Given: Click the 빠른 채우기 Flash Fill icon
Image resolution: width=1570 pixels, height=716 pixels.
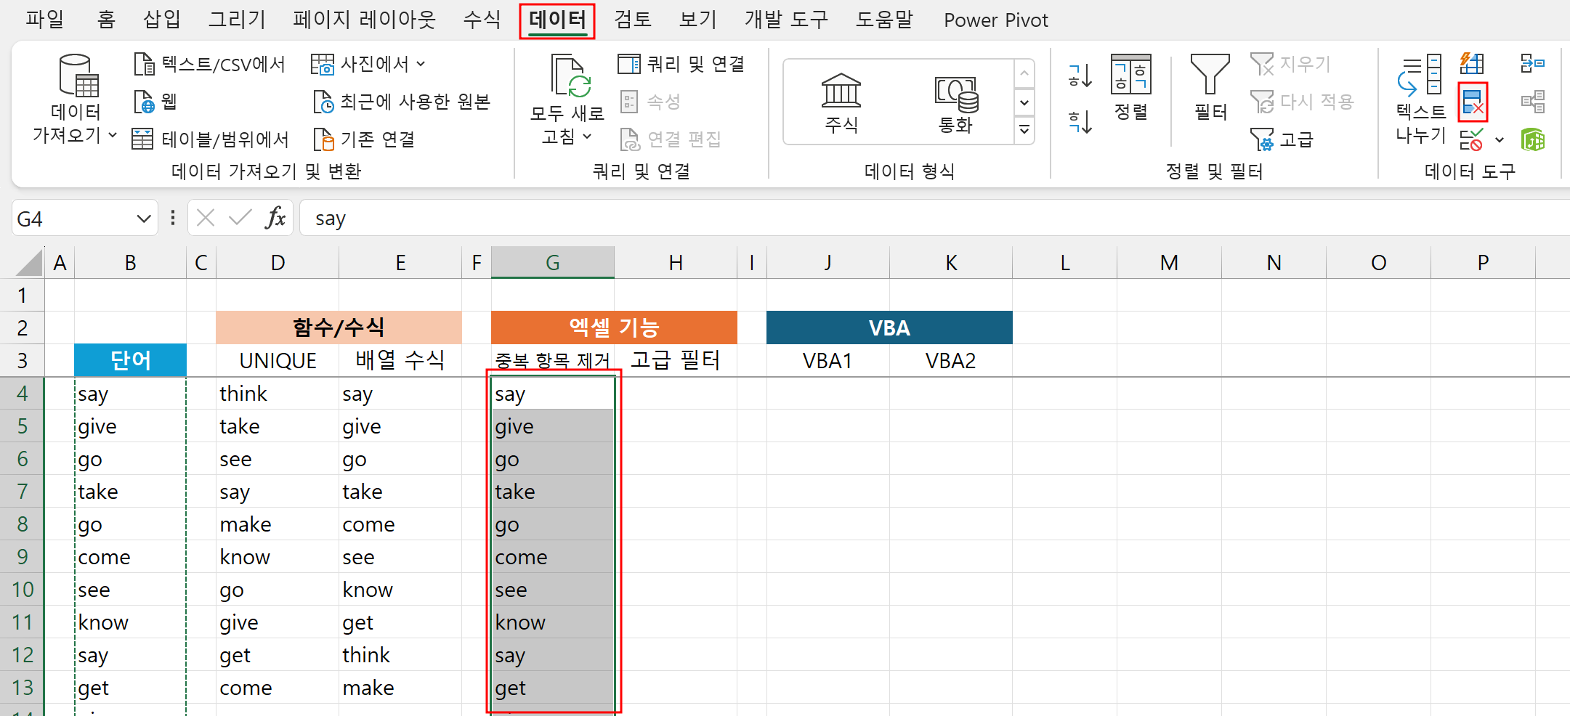Looking at the screenshot, I should point(1473,64).
